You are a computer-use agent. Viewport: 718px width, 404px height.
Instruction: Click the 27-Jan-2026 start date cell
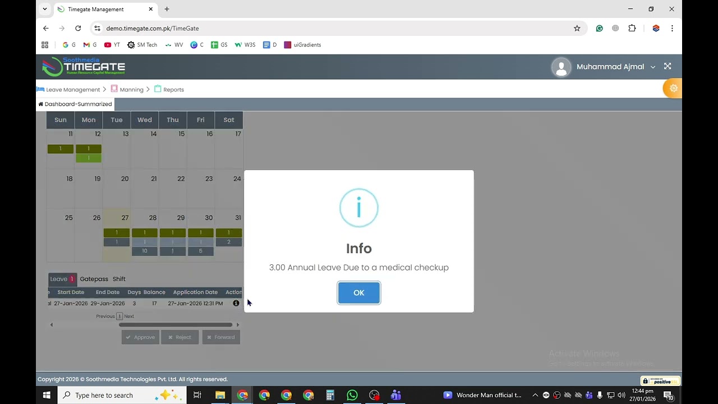(71, 303)
